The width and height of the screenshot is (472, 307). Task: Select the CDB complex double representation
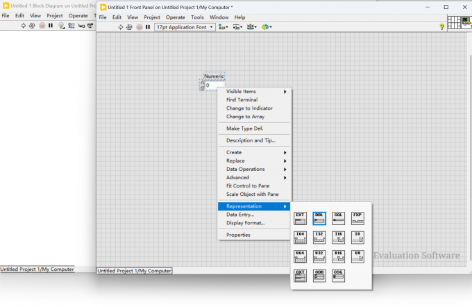[319, 276]
